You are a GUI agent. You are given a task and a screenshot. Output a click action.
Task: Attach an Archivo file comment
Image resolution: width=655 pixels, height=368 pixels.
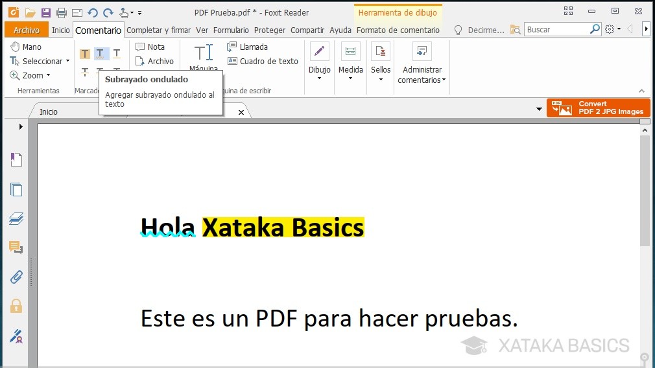(154, 61)
